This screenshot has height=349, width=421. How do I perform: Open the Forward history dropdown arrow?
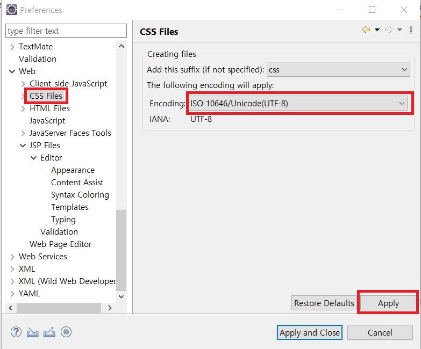tap(399, 30)
